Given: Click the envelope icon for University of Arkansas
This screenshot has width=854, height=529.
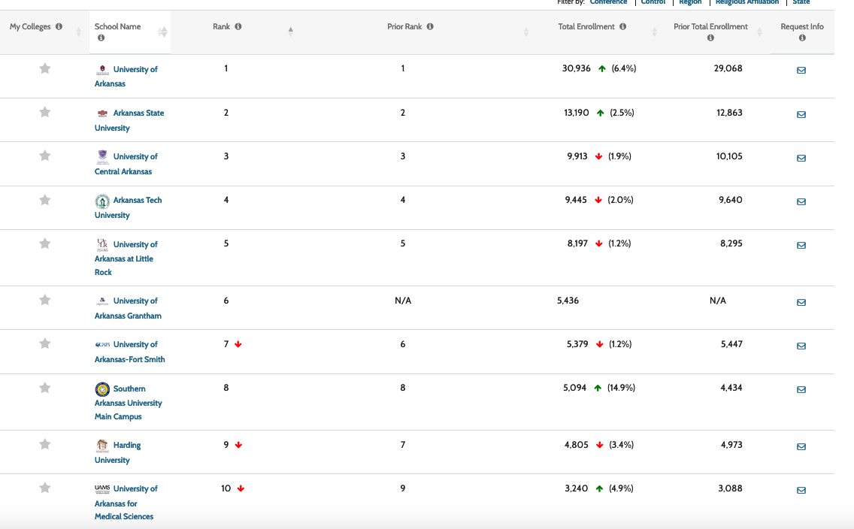Looking at the screenshot, I should (x=801, y=71).
